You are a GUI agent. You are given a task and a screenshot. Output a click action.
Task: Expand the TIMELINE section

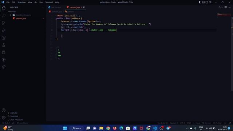(x=14, y=116)
